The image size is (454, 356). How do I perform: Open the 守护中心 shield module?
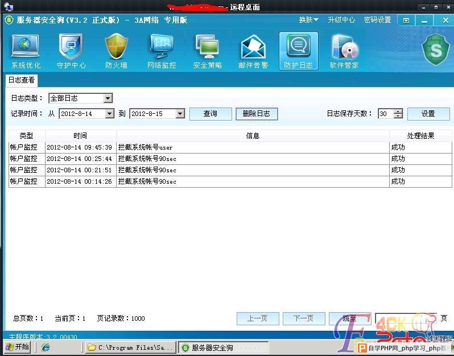pyautogui.click(x=71, y=52)
